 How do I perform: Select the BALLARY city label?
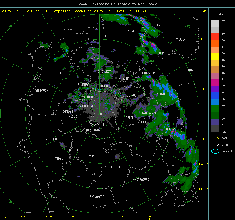click(x=170, y=129)
